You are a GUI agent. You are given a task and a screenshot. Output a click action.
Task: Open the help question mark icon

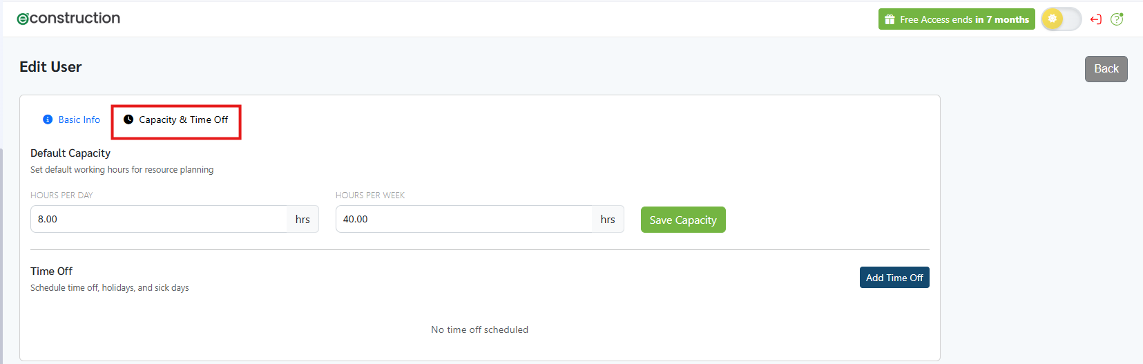pyautogui.click(x=1117, y=19)
